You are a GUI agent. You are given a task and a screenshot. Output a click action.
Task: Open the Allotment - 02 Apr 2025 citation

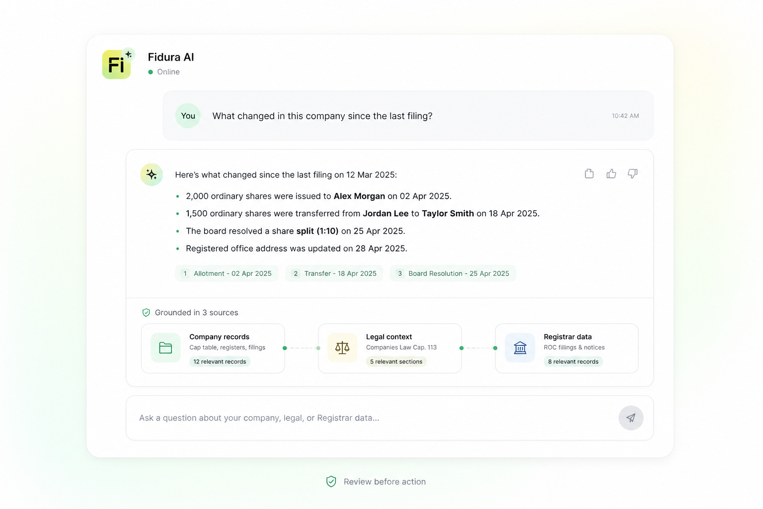click(x=227, y=273)
